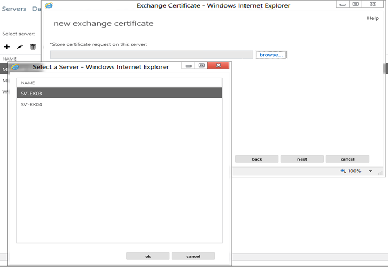The height and width of the screenshot is (267, 388).
Task: Click the store certificate request server field
Action: tap(152, 55)
